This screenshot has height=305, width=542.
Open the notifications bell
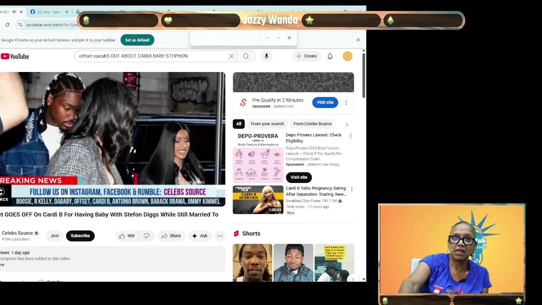[x=330, y=56]
